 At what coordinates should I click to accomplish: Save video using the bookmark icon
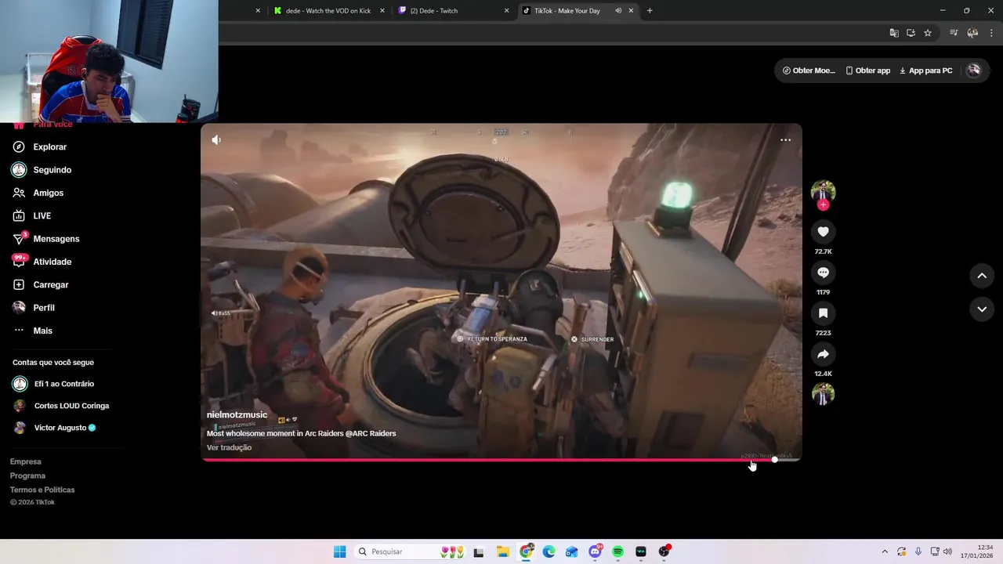(823, 313)
